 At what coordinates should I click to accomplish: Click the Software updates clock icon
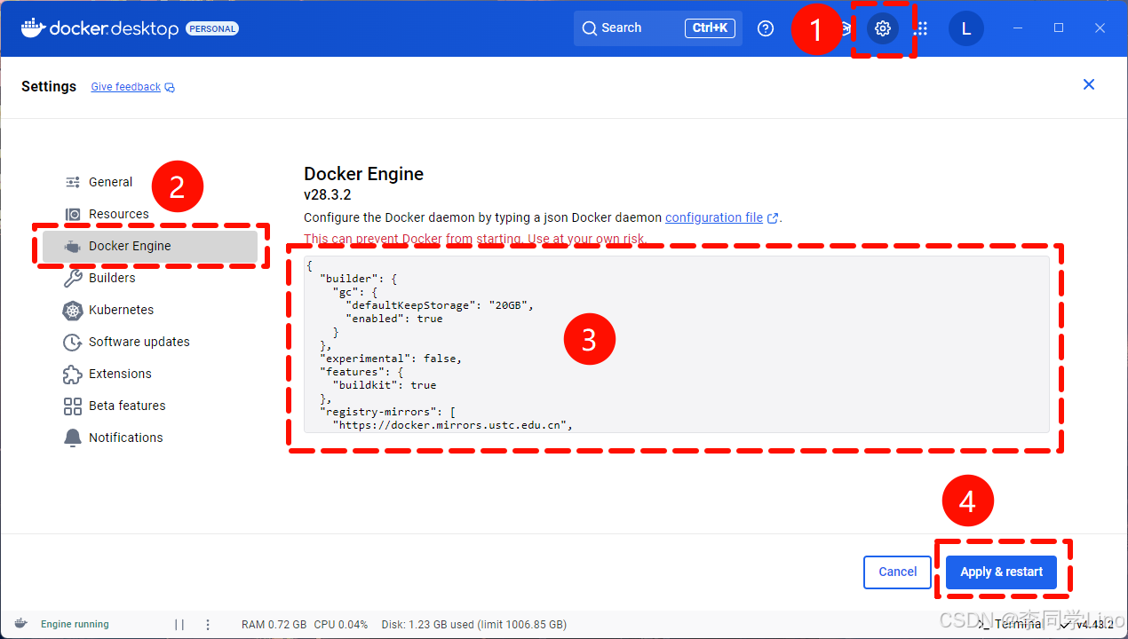click(x=73, y=342)
